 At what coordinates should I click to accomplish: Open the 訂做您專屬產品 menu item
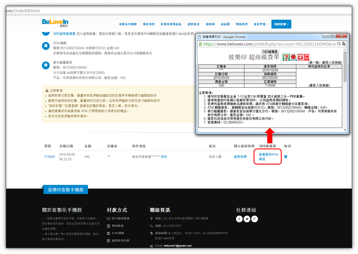click(x=172, y=24)
